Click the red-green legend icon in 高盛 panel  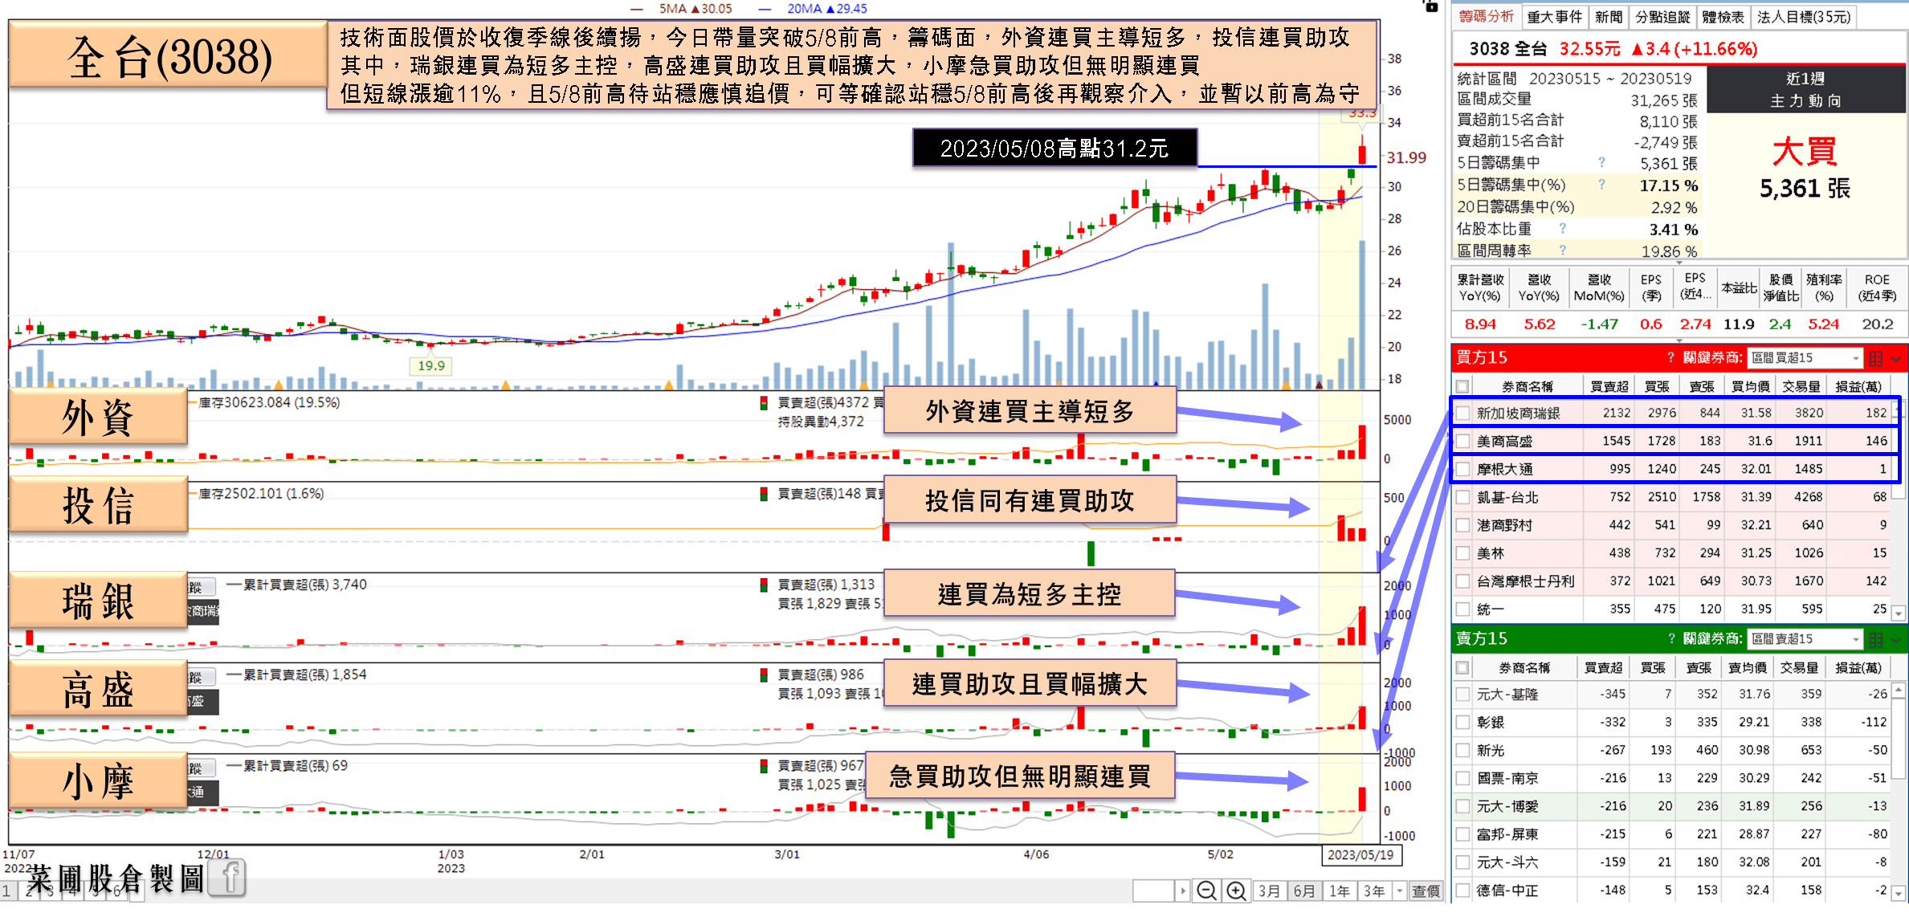(764, 675)
